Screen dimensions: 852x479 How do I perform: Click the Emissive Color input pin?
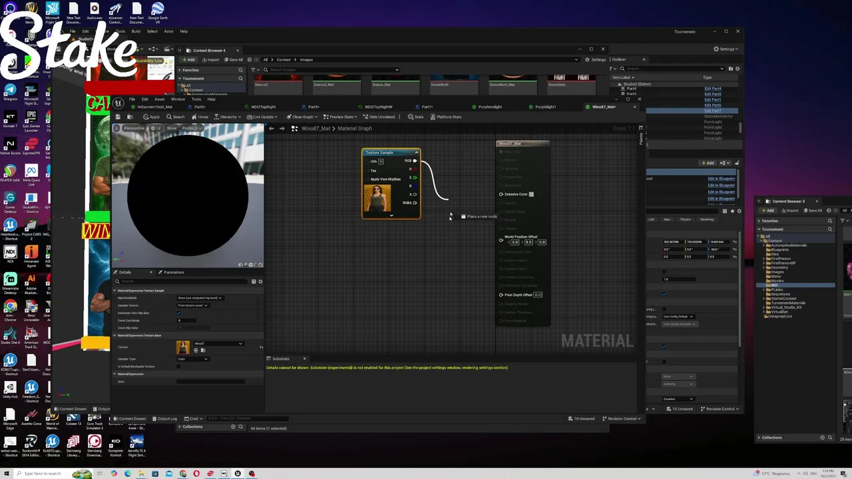click(x=501, y=194)
